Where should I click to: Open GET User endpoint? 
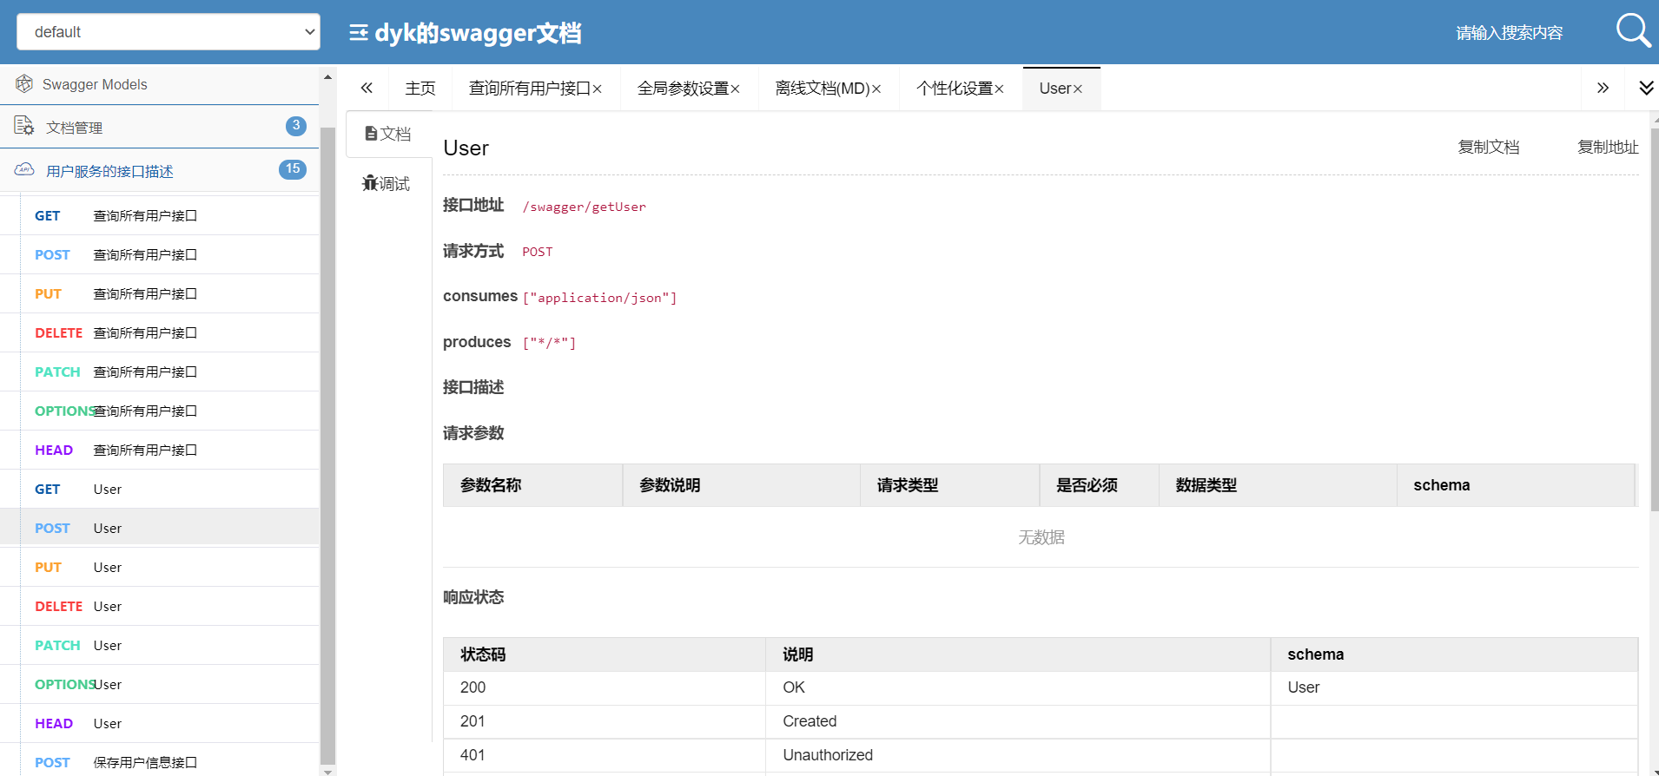pyautogui.click(x=160, y=489)
